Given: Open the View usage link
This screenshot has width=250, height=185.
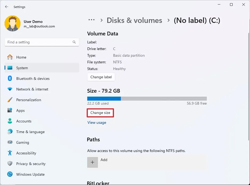Looking at the screenshot, I should pos(97,122).
